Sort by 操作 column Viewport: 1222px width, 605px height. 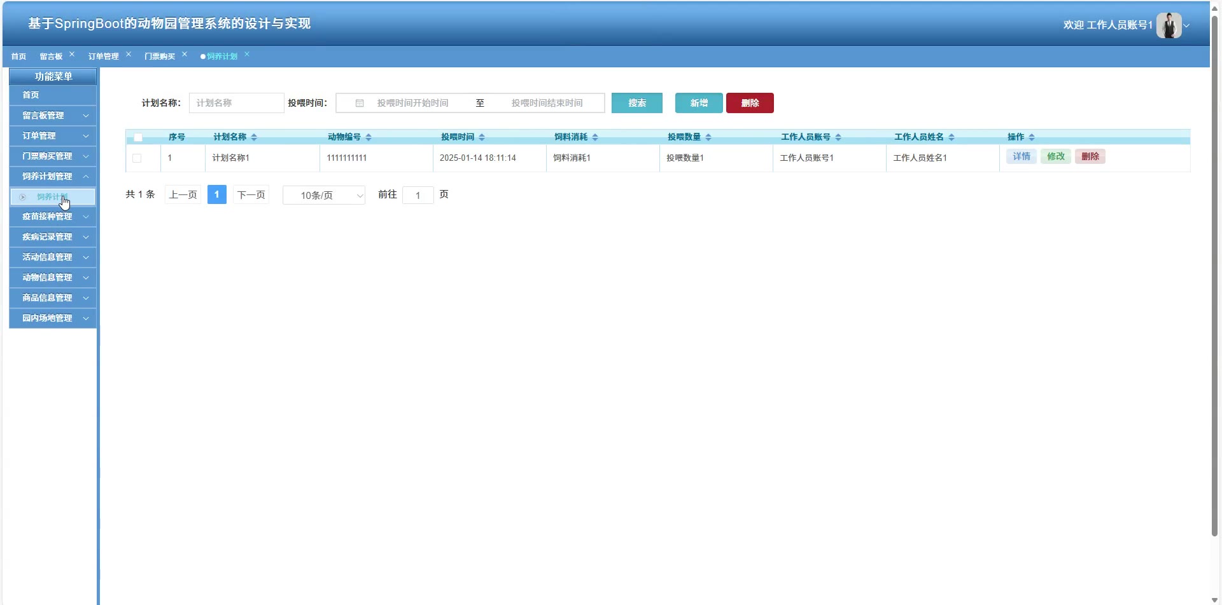click(1032, 137)
